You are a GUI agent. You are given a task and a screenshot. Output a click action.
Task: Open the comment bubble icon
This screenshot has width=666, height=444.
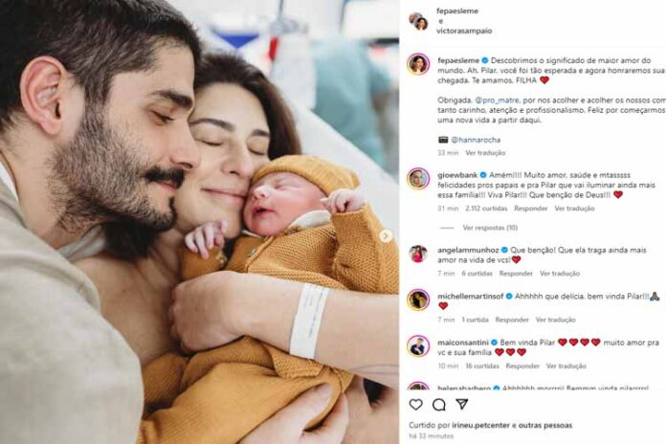[x=439, y=405]
